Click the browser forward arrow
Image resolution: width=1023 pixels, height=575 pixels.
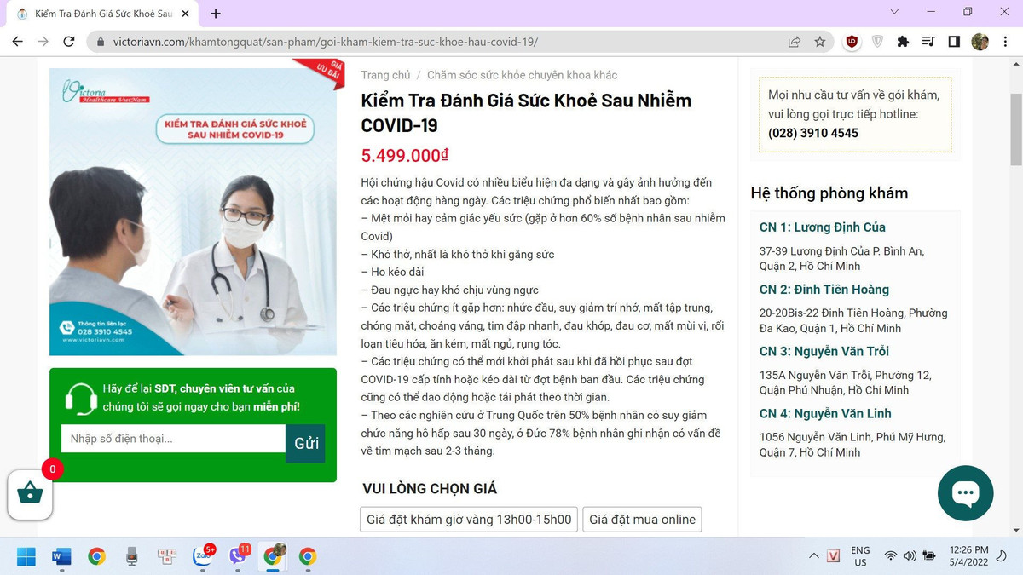43,41
